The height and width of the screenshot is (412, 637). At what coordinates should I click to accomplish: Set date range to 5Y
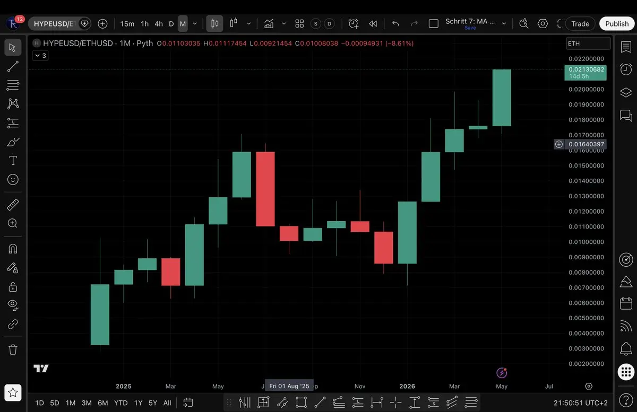click(153, 403)
